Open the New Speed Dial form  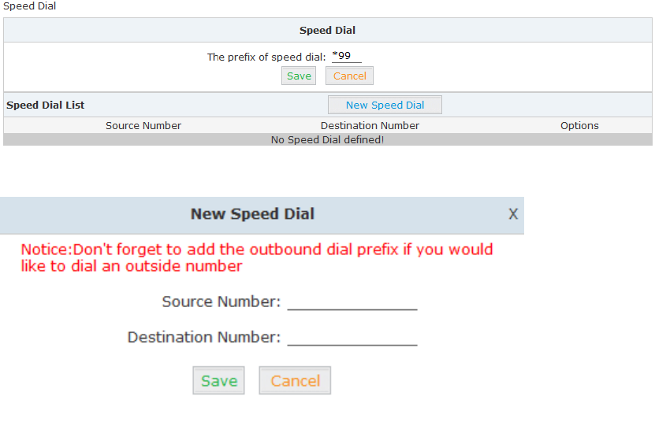[385, 105]
